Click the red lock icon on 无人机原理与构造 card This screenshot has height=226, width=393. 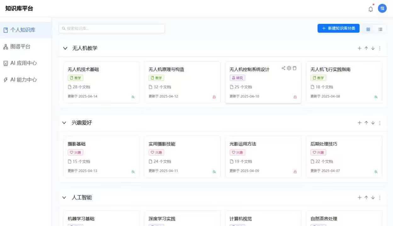pos(214,97)
